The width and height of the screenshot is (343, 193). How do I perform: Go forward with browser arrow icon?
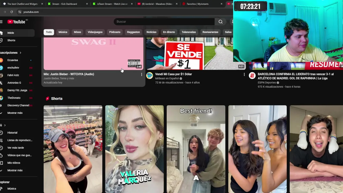[x=5, y=12]
